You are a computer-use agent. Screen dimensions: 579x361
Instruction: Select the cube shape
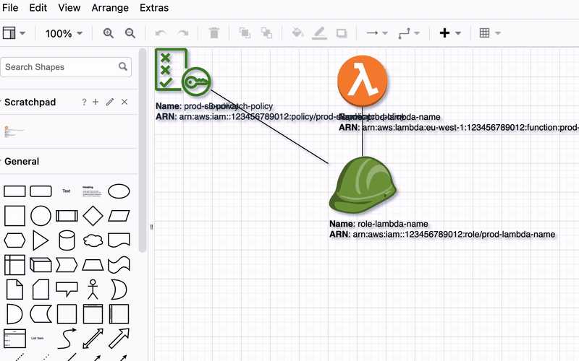[x=41, y=265]
